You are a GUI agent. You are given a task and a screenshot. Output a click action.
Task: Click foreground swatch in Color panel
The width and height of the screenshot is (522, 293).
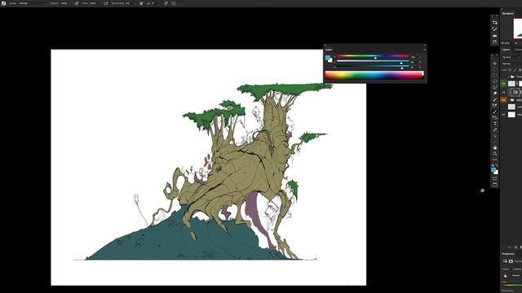point(327,57)
